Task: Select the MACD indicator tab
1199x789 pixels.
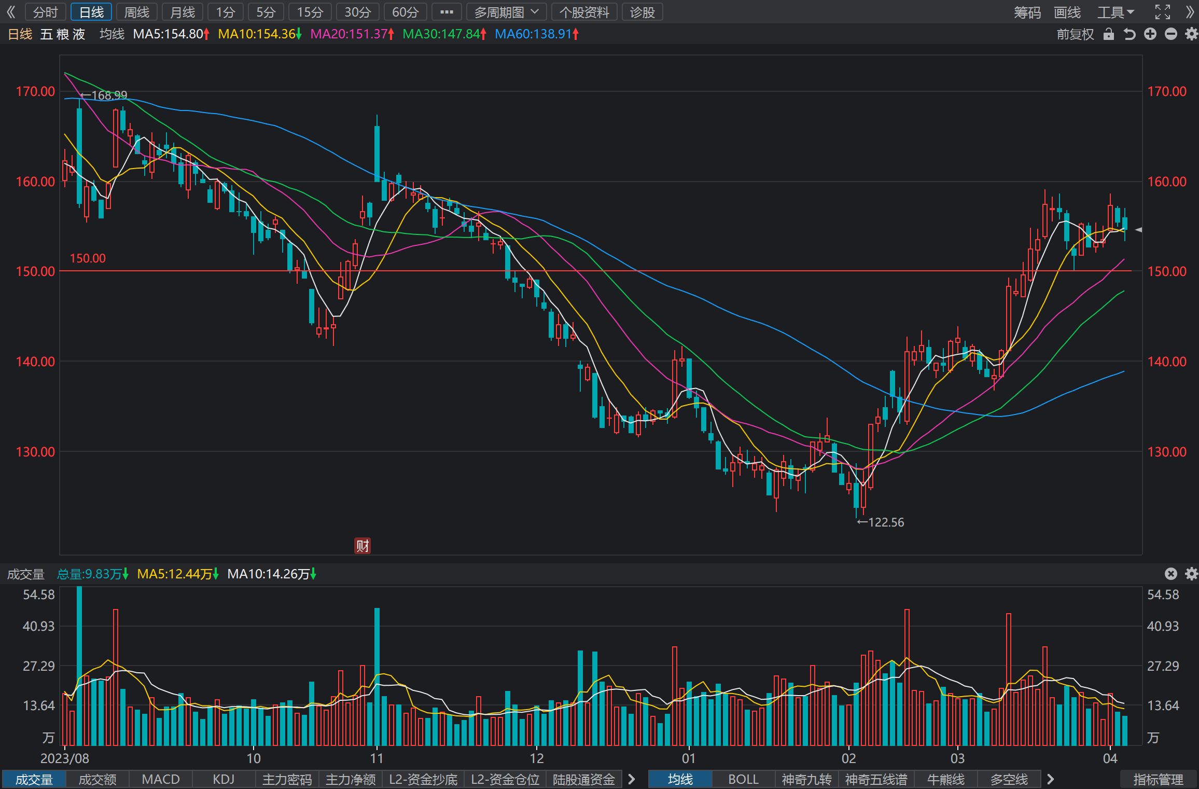Action: [160, 779]
